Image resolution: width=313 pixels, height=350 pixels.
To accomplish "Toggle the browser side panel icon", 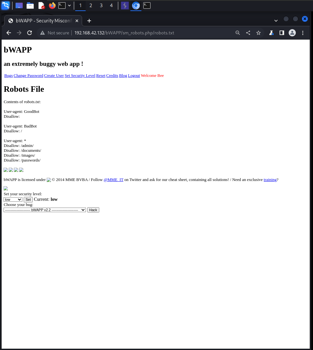I will tap(282, 33).
